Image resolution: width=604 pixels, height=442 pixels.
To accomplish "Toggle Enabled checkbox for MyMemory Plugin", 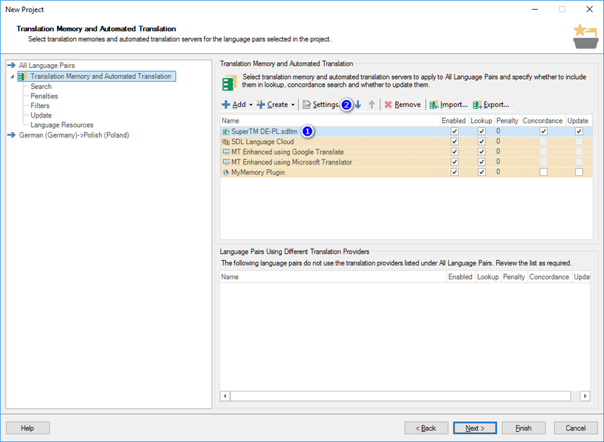I will [454, 172].
